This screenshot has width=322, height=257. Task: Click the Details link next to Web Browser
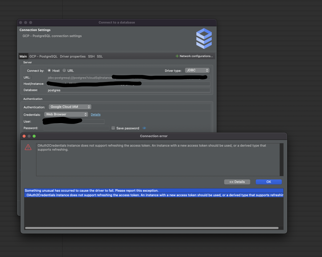coord(96,114)
